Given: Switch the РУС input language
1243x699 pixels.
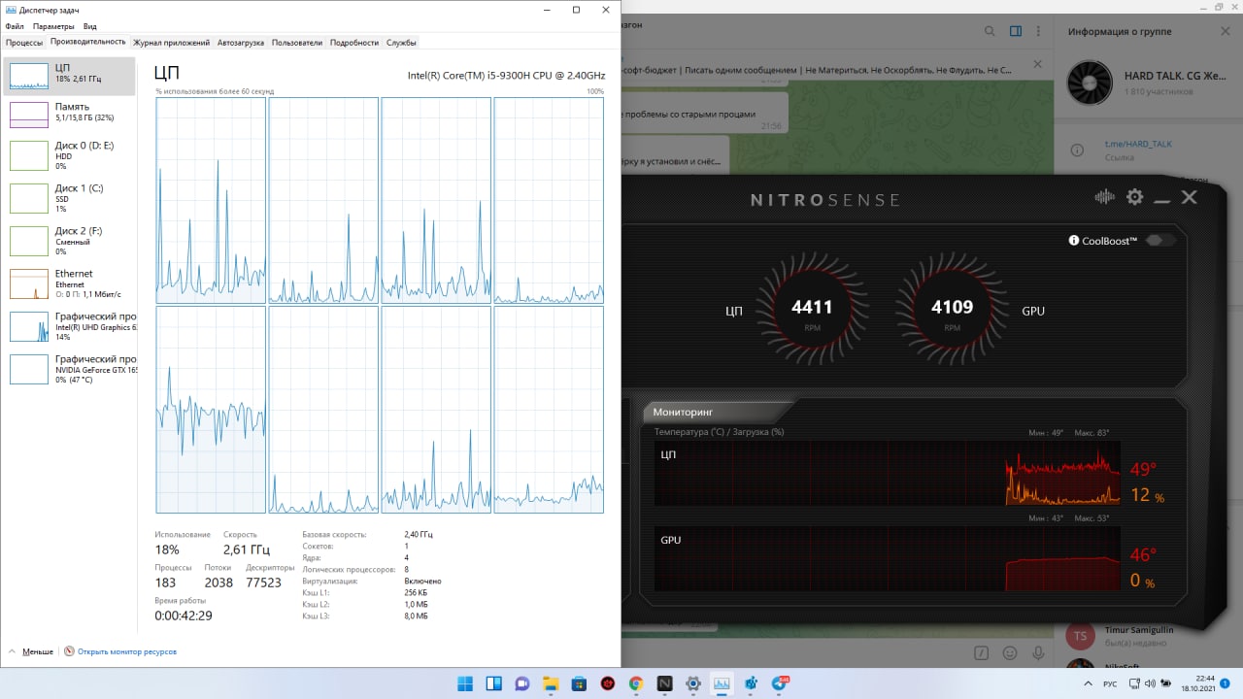Looking at the screenshot, I should click(x=1111, y=683).
